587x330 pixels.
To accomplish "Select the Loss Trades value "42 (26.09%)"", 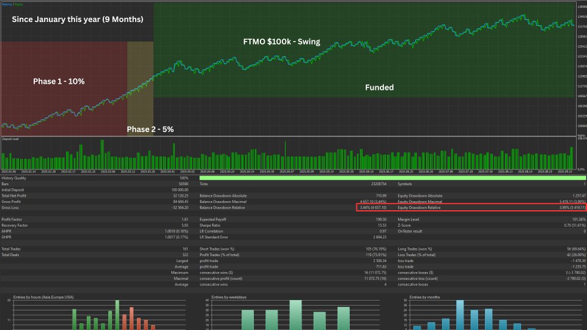I will coord(577,255).
